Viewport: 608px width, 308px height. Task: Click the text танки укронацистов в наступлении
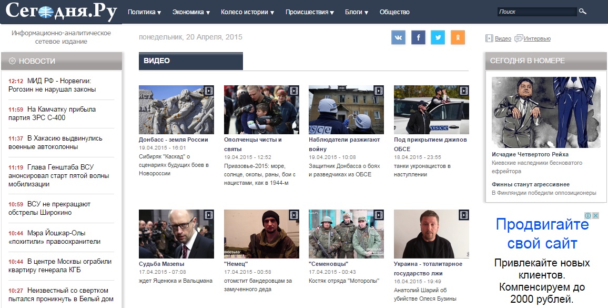point(422,170)
